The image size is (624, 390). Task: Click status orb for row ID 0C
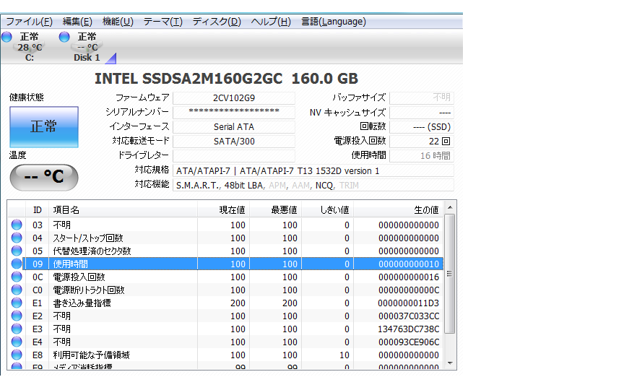coord(17,277)
